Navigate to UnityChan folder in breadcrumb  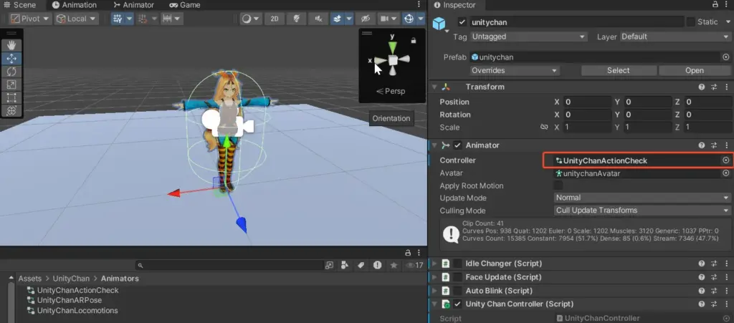(71, 279)
